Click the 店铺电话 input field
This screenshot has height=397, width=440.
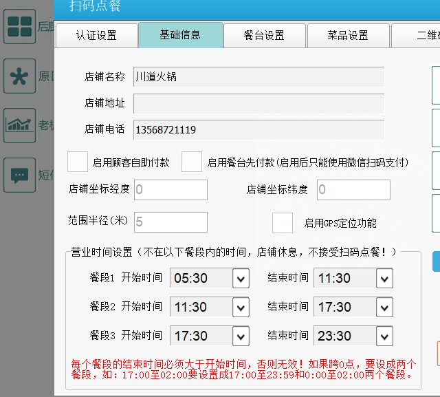point(258,129)
